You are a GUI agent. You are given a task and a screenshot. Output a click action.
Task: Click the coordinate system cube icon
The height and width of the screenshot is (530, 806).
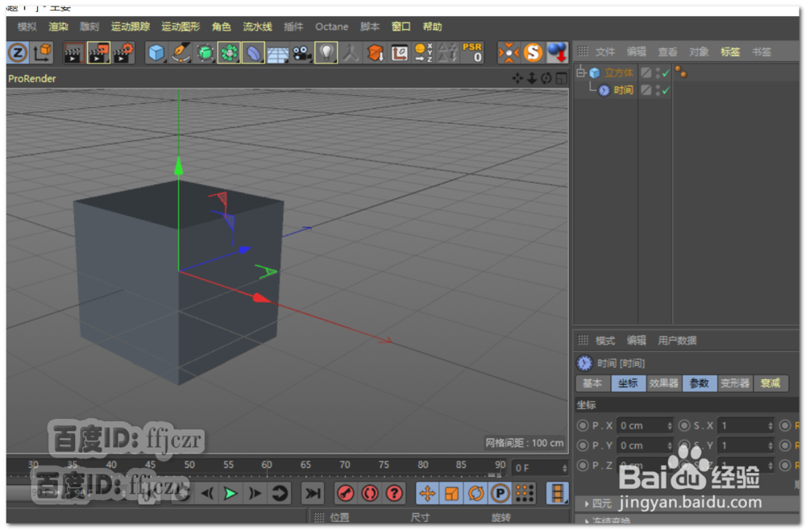43,52
